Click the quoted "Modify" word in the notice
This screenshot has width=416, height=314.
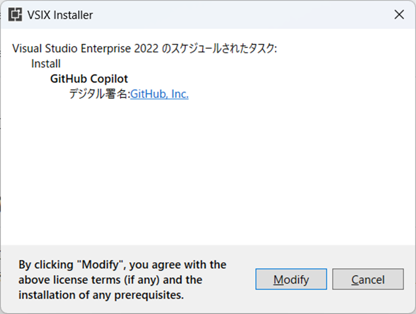[101, 264]
